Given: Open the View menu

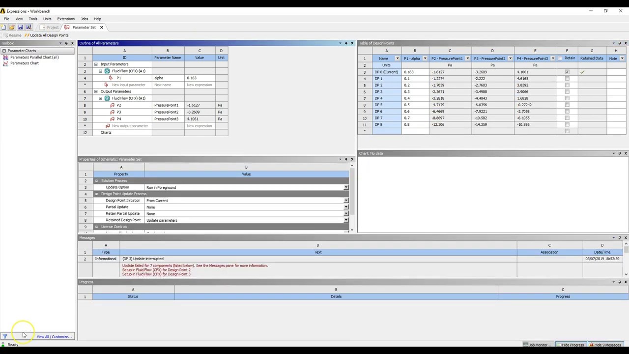Looking at the screenshot, I should [x=19, y=19].
